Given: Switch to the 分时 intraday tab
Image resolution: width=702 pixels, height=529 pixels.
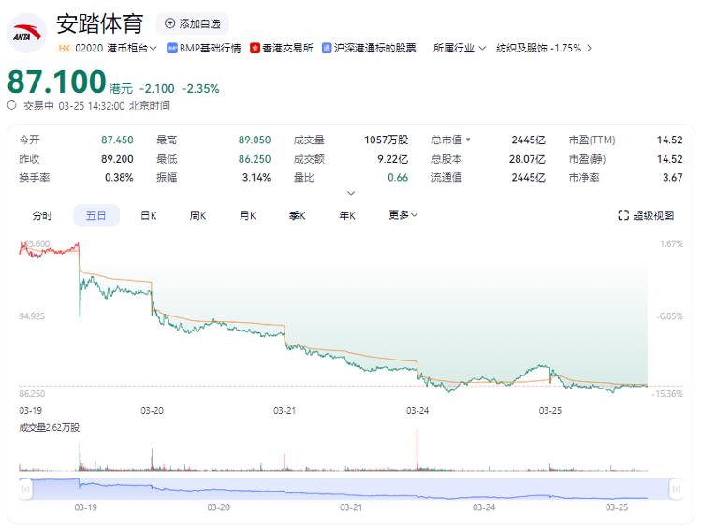Looking at the screenshot, I should click(42, 215).
